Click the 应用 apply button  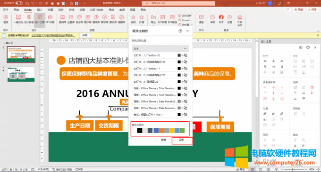pos(181,140)
